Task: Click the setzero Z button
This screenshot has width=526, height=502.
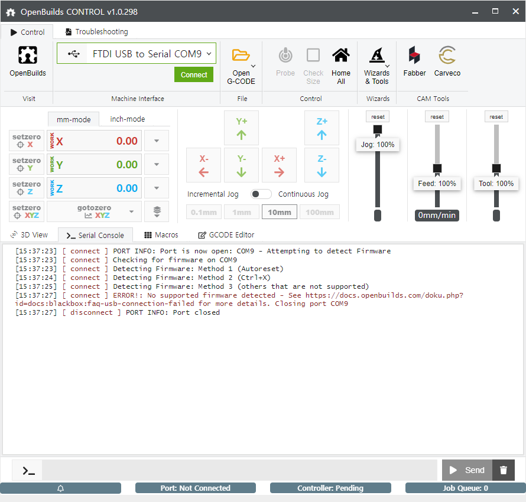Action: (27, 188)
